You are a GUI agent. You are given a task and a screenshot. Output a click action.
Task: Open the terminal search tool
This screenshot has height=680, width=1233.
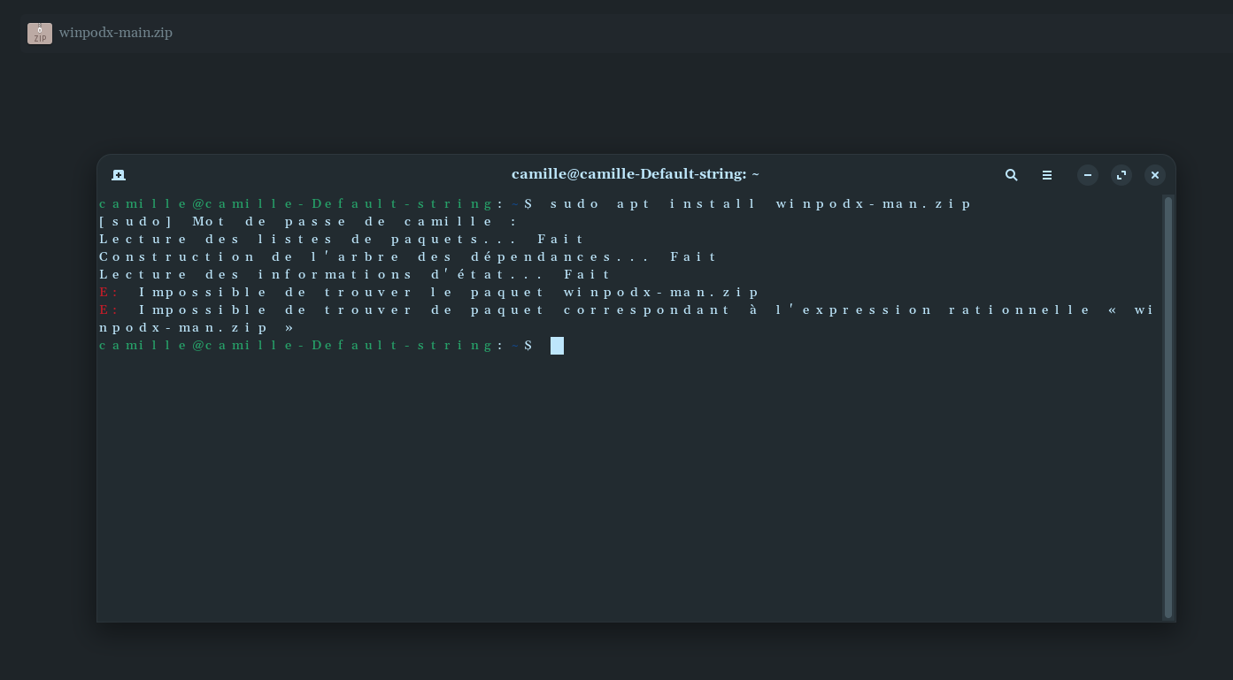tap(1011, 175)
